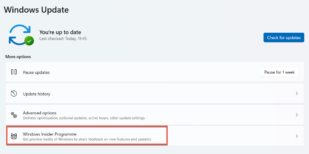Click the sync status icon with green checkmark
The width and height of the screenshot is (309, 154).
(21, 35)
